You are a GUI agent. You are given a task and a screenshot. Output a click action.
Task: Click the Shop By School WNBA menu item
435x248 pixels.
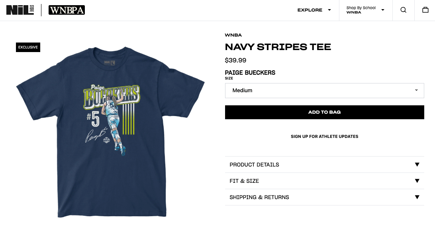coord(361,10)
